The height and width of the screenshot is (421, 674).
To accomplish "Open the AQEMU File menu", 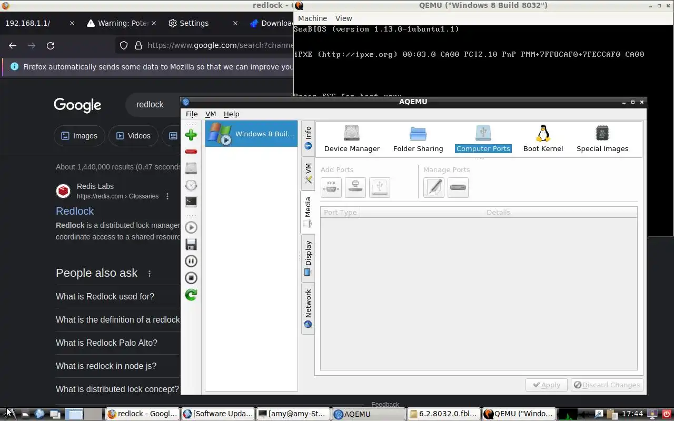I will point(192,114).
